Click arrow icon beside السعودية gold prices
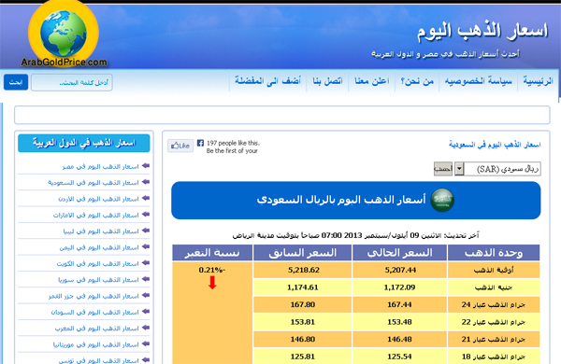 tap(146, 182)
